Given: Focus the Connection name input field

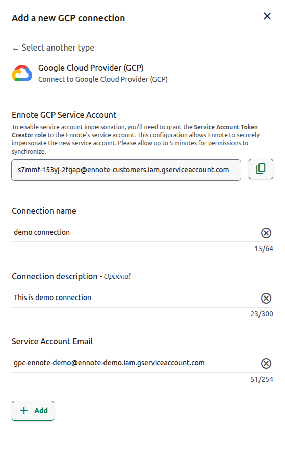Looking at the screenshot, I should tap(135, 232).
